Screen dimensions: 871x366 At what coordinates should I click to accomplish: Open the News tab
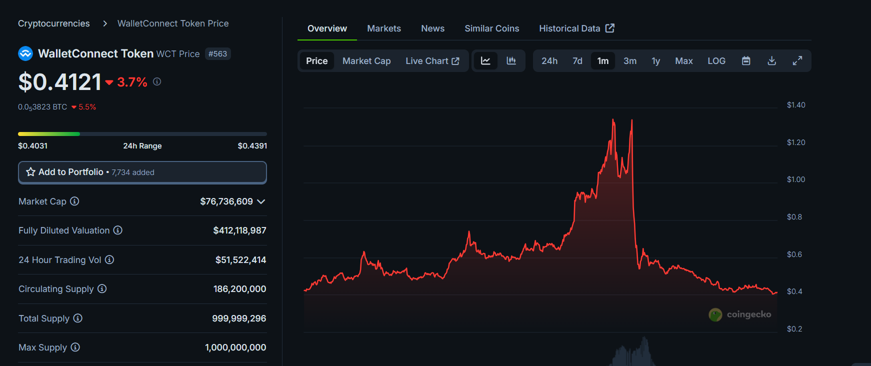click(x=432, y=28)
